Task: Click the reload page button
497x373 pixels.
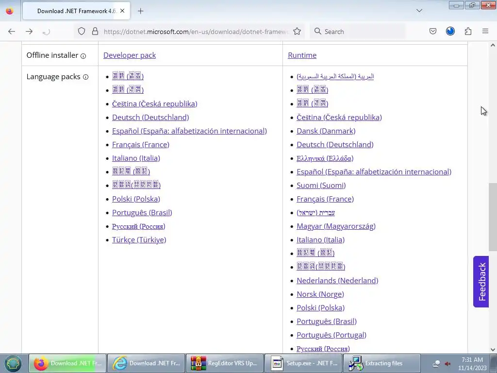Action: tap(46, 32)
